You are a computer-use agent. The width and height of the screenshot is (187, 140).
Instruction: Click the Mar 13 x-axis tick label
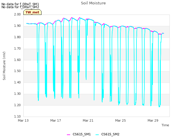pos(23,120)
